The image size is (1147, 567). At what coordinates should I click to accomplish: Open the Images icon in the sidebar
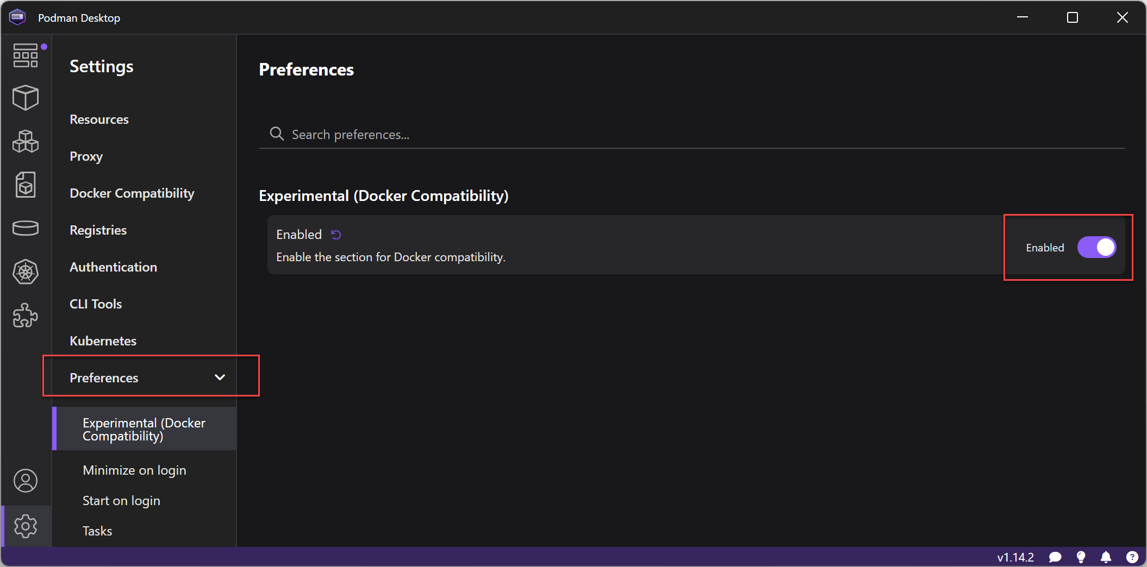(x=26, y=185)
